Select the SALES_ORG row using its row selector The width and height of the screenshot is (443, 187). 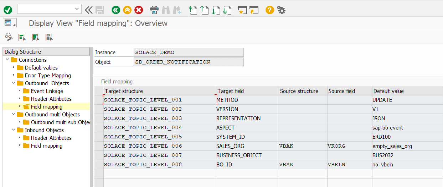coord(99,146)
